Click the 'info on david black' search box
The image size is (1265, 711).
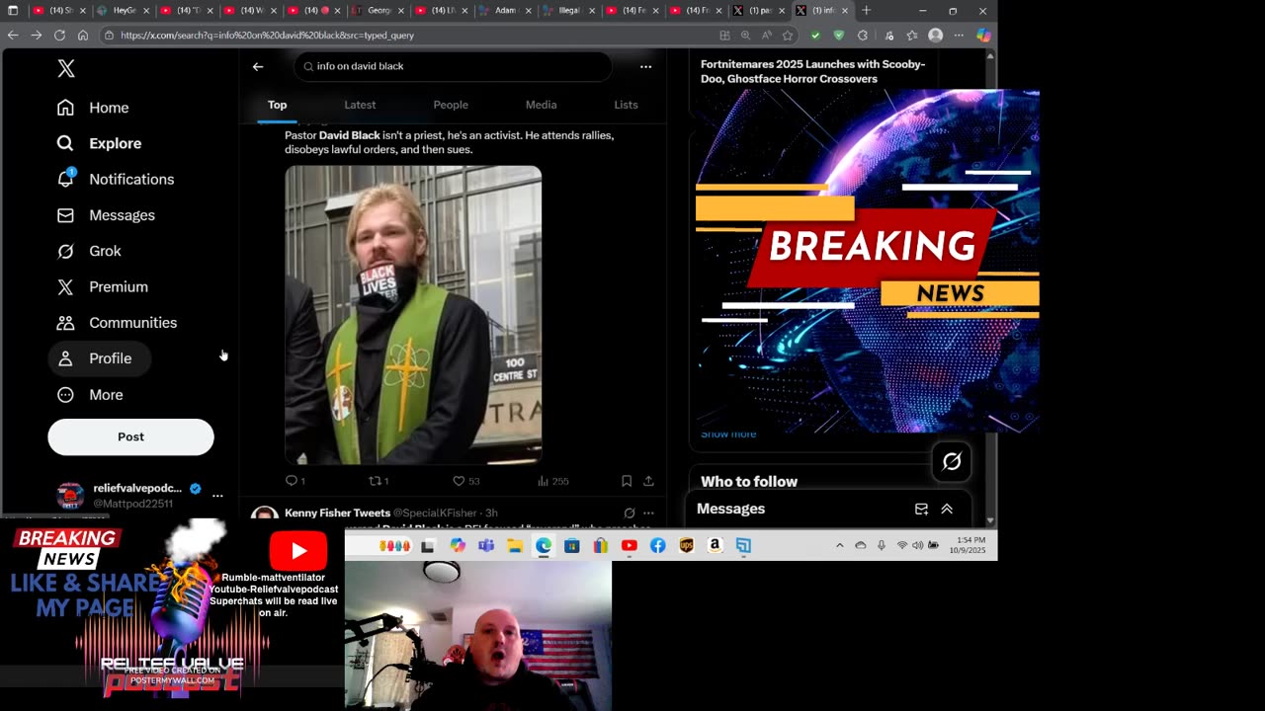pos(453,66)
